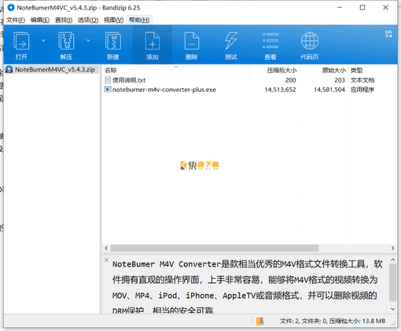The image size is (401, 331).
Task: Click the exe file icon
Action: (x=108, y=90)
